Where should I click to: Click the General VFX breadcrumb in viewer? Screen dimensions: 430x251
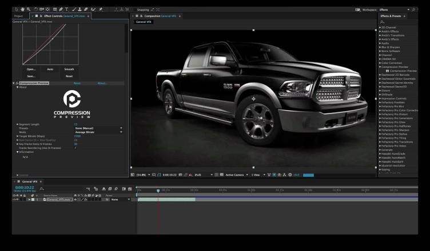pyautogui.click(x=144, y=22)
